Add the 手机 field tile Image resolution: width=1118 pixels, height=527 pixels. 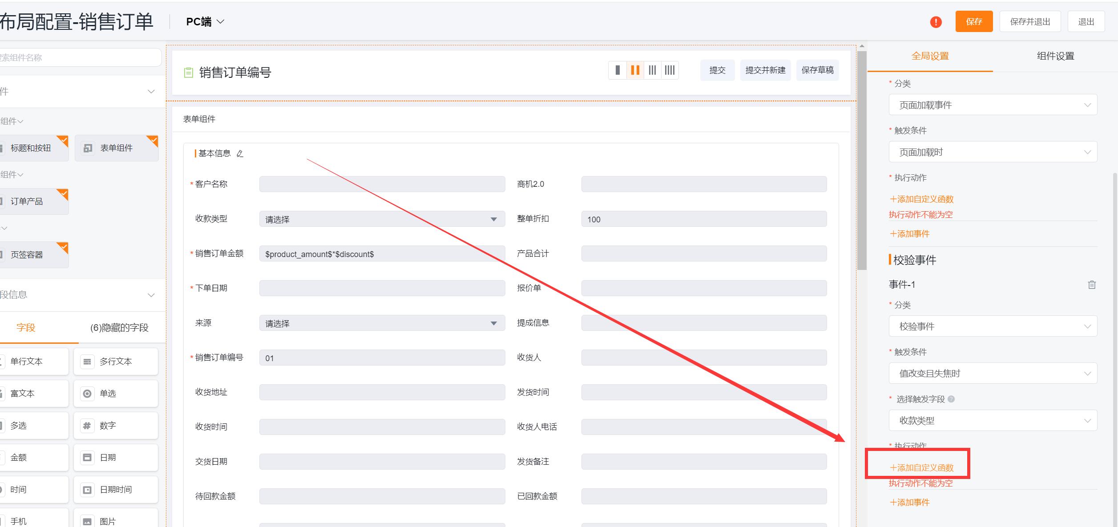point(34,518)
